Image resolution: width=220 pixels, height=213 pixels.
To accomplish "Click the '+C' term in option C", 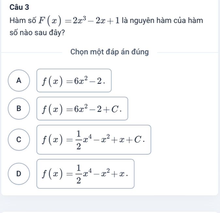I will (137, 140).
